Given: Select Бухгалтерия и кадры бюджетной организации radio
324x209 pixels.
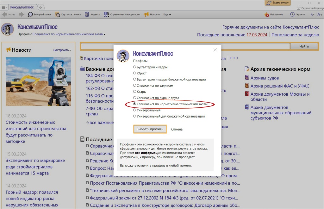Looking at the screenshot, I should coord(134,79).
